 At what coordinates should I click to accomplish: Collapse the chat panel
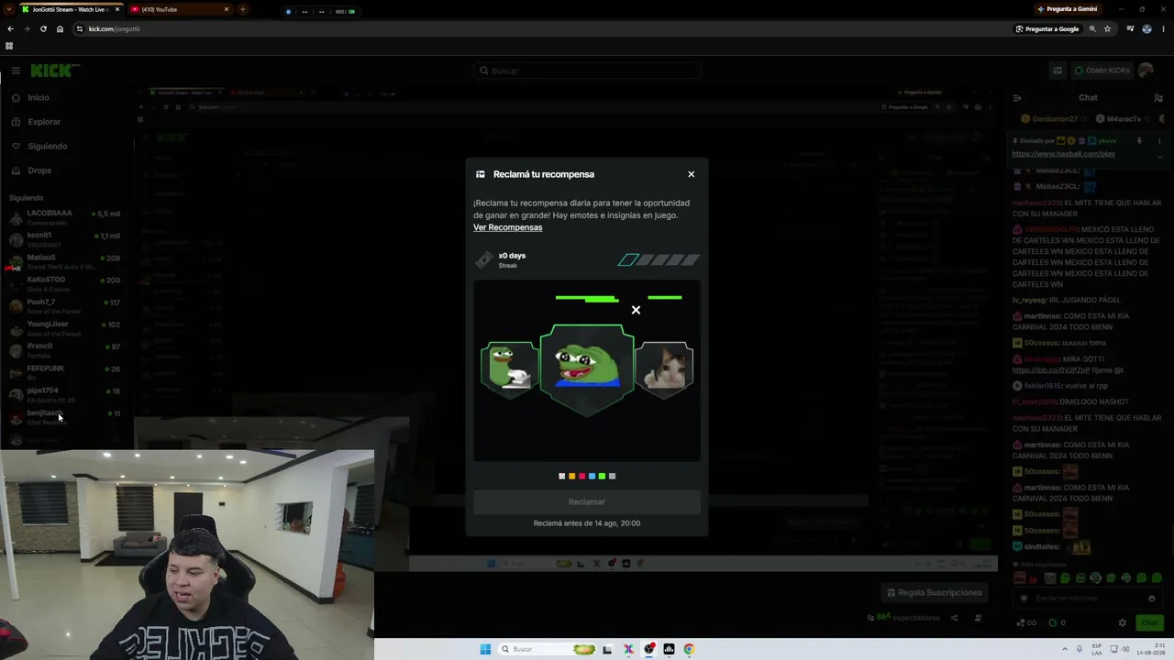pos(1017,98)
